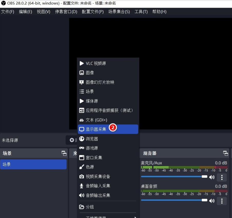
Task: Click the 场景 list icon in menu
Action: click(82, 92)
